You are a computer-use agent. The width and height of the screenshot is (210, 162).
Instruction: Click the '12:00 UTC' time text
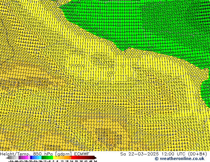tap(173, 154)
